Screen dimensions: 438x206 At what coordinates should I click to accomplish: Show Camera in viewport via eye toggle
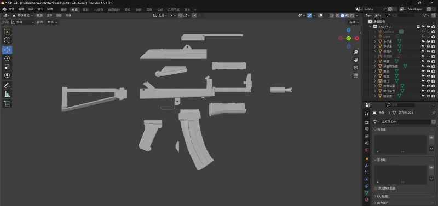click(428, 32)
